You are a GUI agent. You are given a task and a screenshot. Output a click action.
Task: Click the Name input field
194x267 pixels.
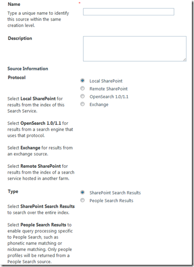point(129,12)
